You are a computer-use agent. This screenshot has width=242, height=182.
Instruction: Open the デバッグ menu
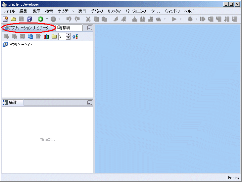point(97,11)
